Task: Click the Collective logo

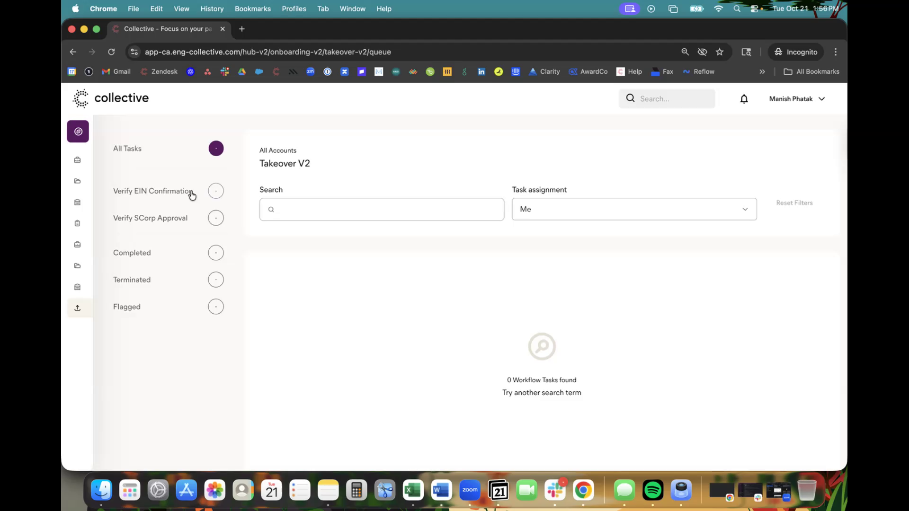Action: [x=111, y=98]
